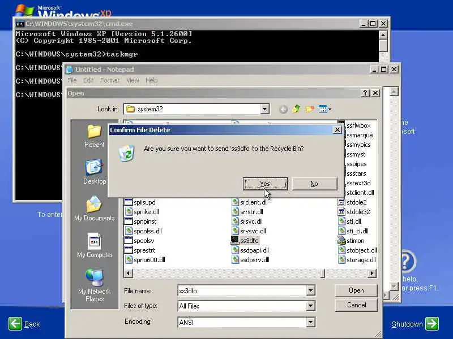This screenshot has width=453, height=339.
Task: Expand the File name dropdown arrow
Action: (310, 290)
